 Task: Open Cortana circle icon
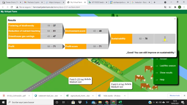click(x=57, y=102)
